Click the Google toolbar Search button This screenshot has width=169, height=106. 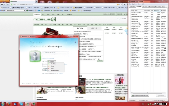(x=29, y=11)
